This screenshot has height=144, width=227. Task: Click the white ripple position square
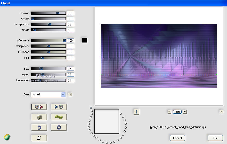pos(107,121)
